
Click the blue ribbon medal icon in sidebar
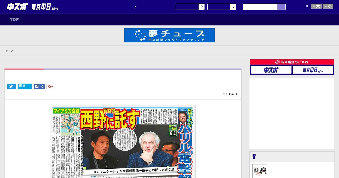click(254, 157)
